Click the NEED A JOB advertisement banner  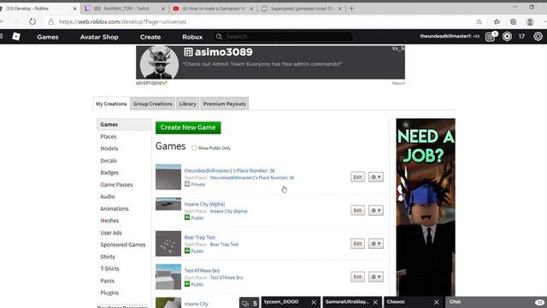pyautogui.click(x=426, y=207)
